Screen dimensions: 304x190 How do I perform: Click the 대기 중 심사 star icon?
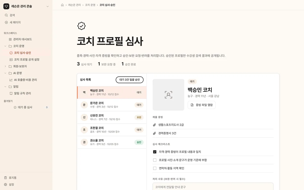pos(15,107)
